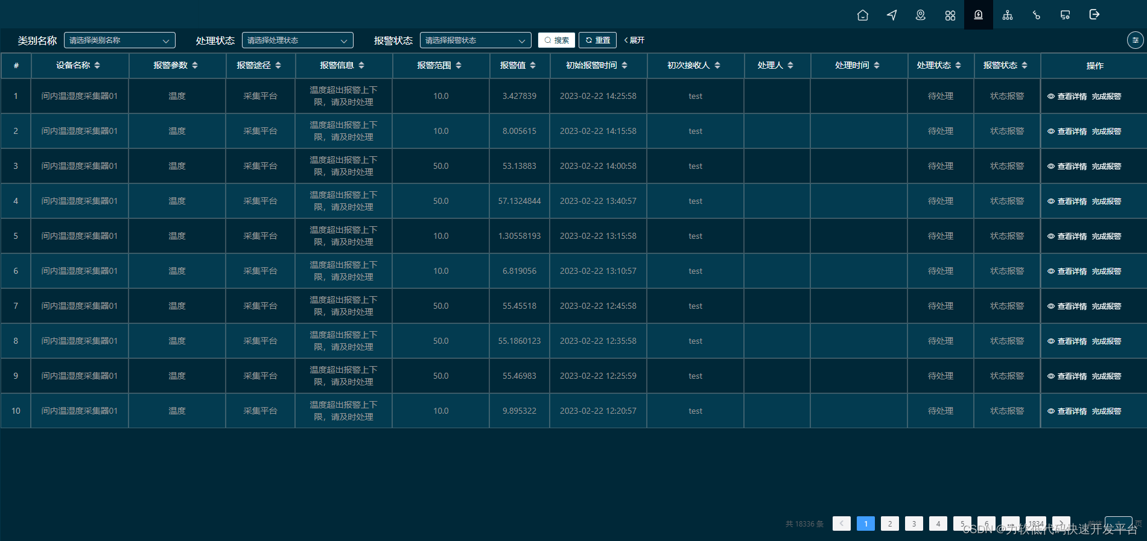The image size is (1147, 541).
Task: View details (查看详情) for row 2
Action: (x=1067, y=131)
